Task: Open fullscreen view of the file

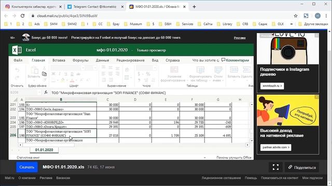Action: click(x=275, y=167)
